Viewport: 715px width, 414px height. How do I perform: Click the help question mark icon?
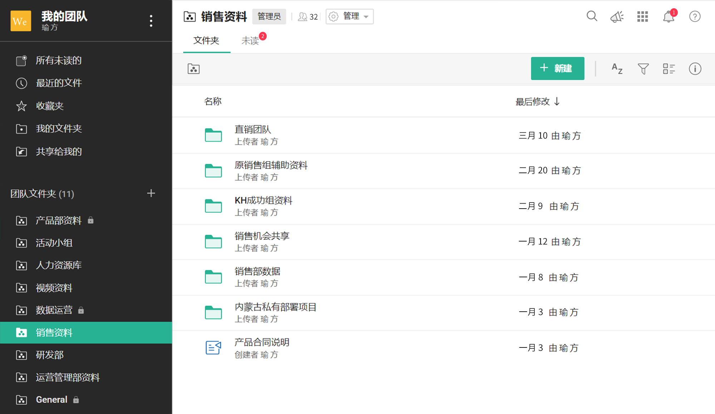coord(695,16)
